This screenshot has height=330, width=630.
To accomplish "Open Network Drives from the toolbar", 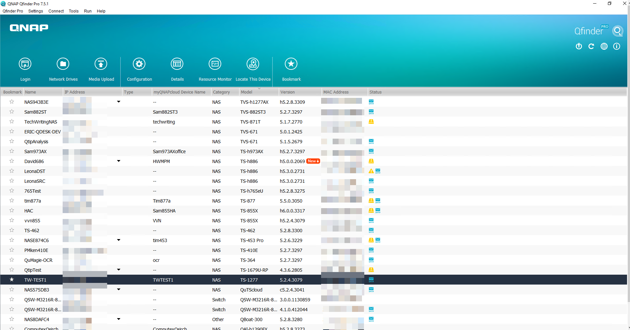I will tap(63, 64).
